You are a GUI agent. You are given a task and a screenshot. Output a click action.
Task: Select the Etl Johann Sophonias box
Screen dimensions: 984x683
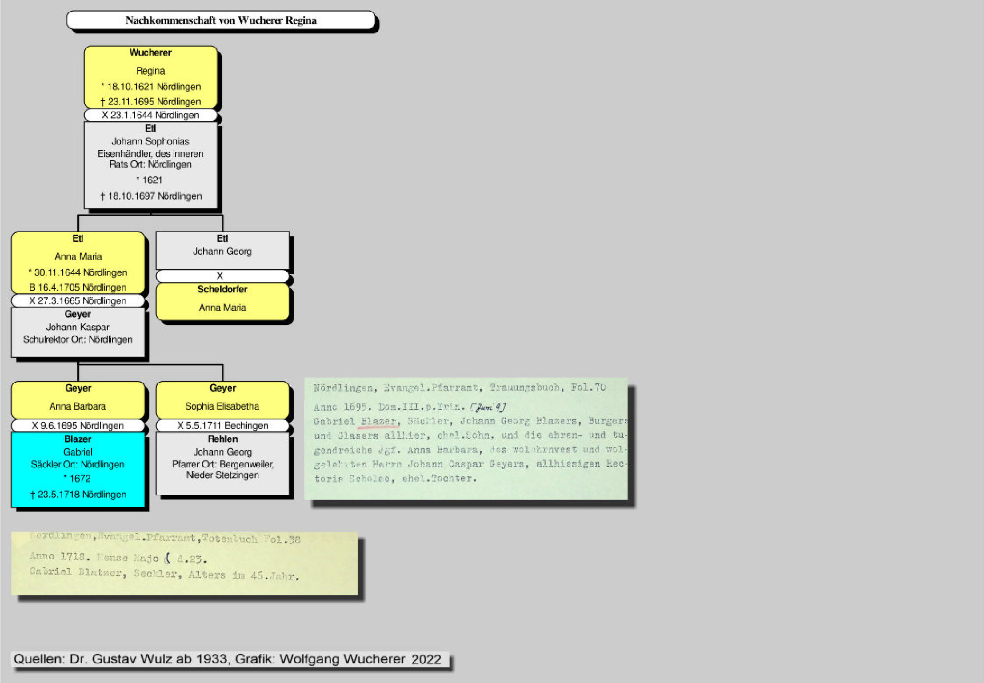click(151, 165)
